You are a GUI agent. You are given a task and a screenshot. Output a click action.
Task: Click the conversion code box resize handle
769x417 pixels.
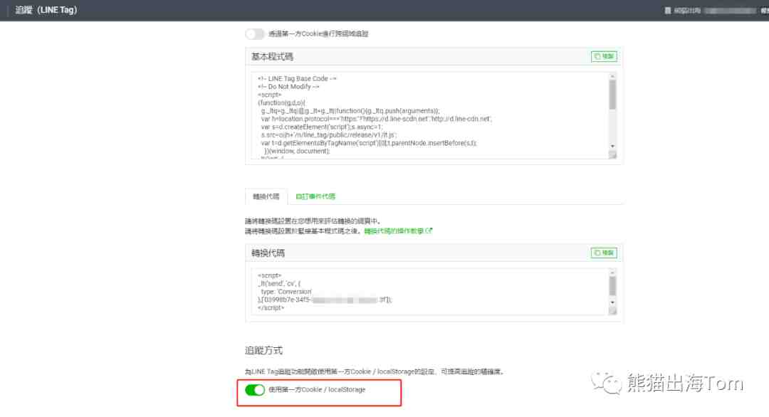[612, 311]
